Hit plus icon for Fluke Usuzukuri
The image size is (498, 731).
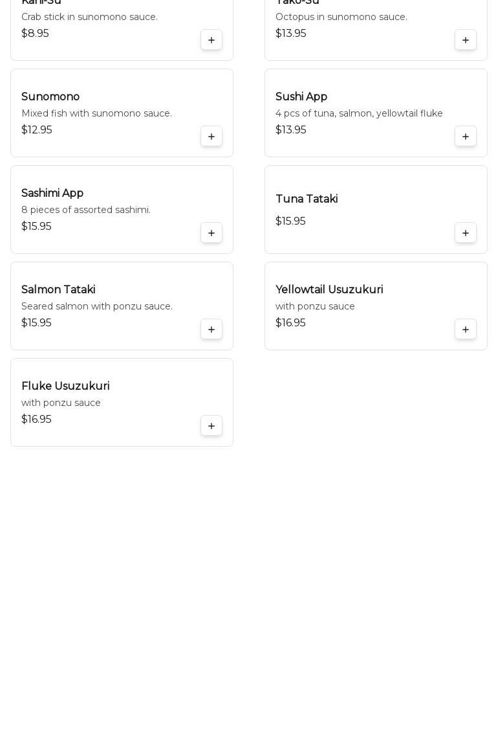tap(211, 426)
